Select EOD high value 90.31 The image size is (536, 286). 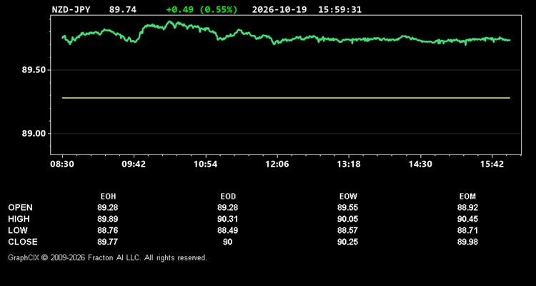[228, 219]
